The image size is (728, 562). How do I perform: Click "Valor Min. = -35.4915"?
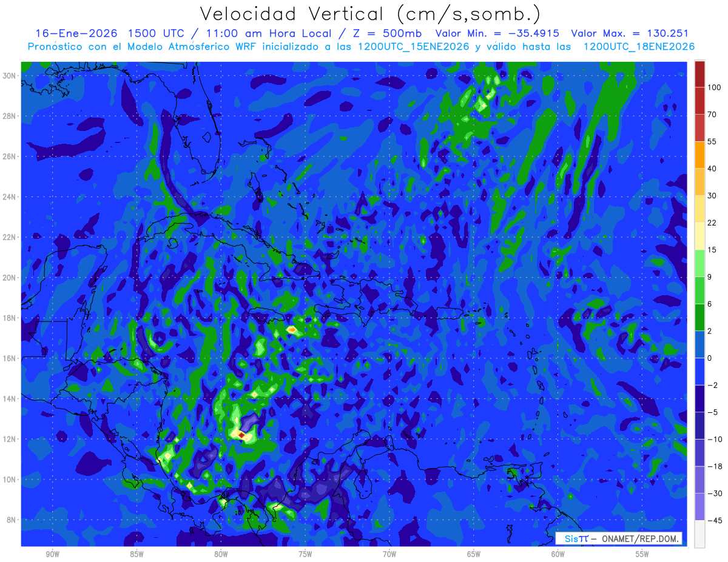498,33
